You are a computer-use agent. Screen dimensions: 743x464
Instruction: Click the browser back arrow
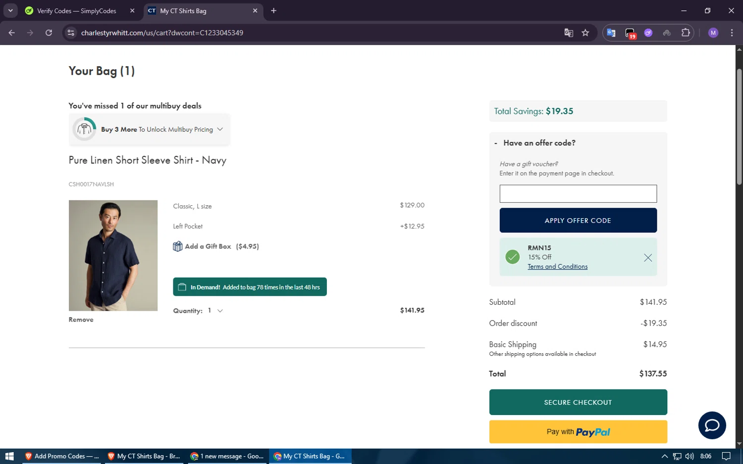click(x=11, y=33)
